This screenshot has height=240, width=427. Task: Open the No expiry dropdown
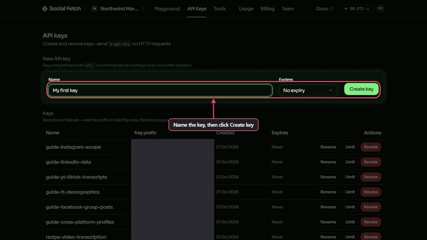(x=308, y=90)
